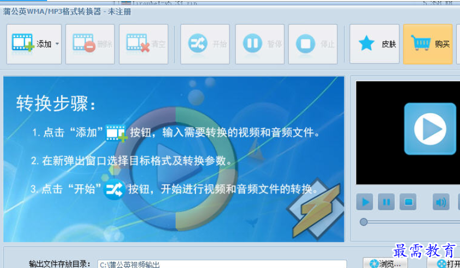The height and width of the screenshot is (268, 460).
Task: Click the film-add icon in step 1 instructions
Action: (117, 133)
